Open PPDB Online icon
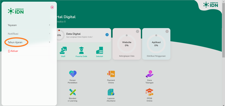Viewport: 225px width, 106px height. click(x=149, y=92)
